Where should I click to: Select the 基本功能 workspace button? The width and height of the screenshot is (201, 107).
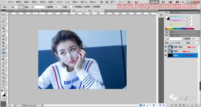[x=154, y=2]
